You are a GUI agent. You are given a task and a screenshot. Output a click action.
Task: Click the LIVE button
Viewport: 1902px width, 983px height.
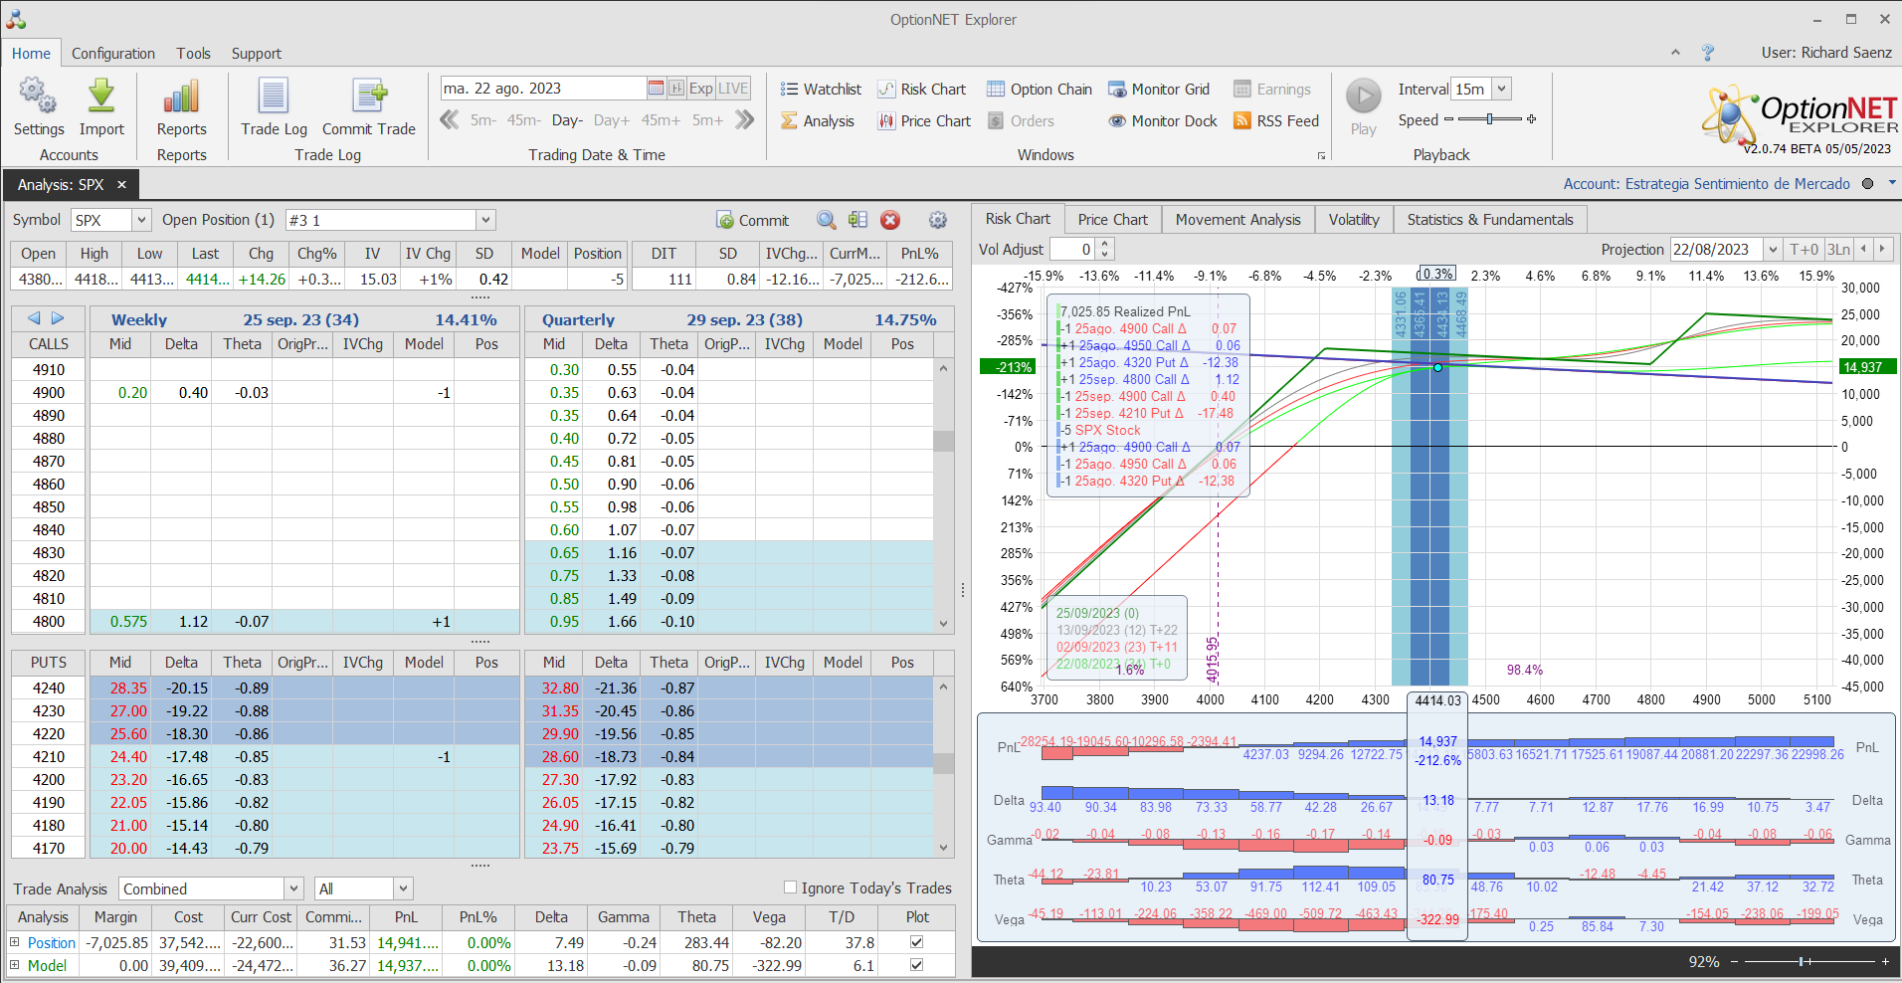pos(733,89)
